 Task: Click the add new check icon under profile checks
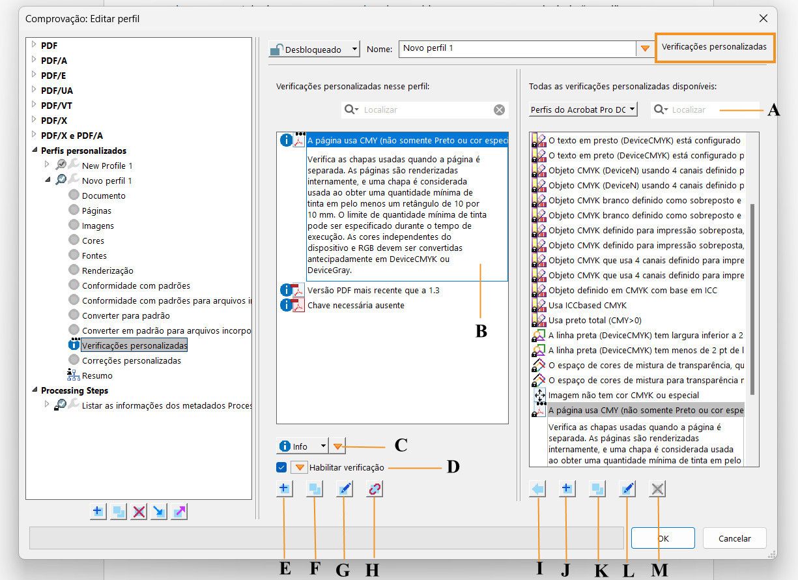[284, 489]
